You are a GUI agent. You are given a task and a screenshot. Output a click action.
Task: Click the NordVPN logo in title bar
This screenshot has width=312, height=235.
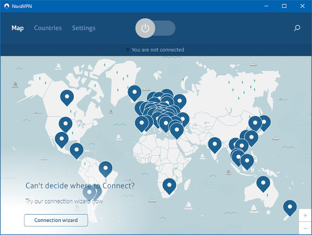[x=7, y=6]
